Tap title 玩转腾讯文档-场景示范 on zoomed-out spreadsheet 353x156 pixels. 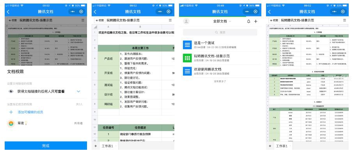(297, 20)
